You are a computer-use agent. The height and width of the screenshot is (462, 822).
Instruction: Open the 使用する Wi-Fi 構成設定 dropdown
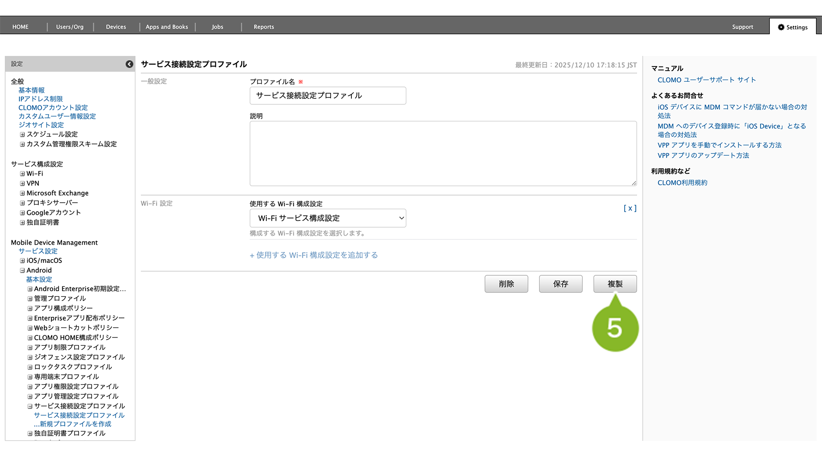point(328,218)
